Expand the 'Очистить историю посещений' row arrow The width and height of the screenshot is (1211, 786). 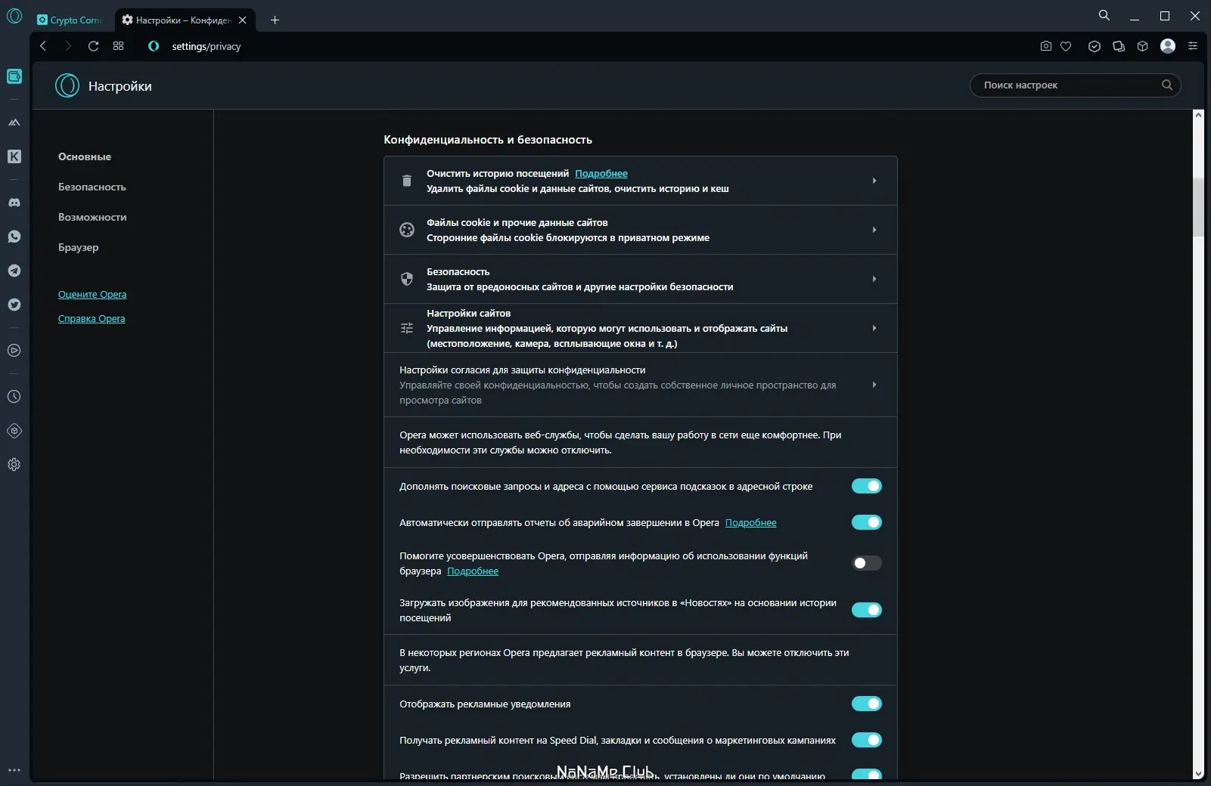click(x=874, y=181)
